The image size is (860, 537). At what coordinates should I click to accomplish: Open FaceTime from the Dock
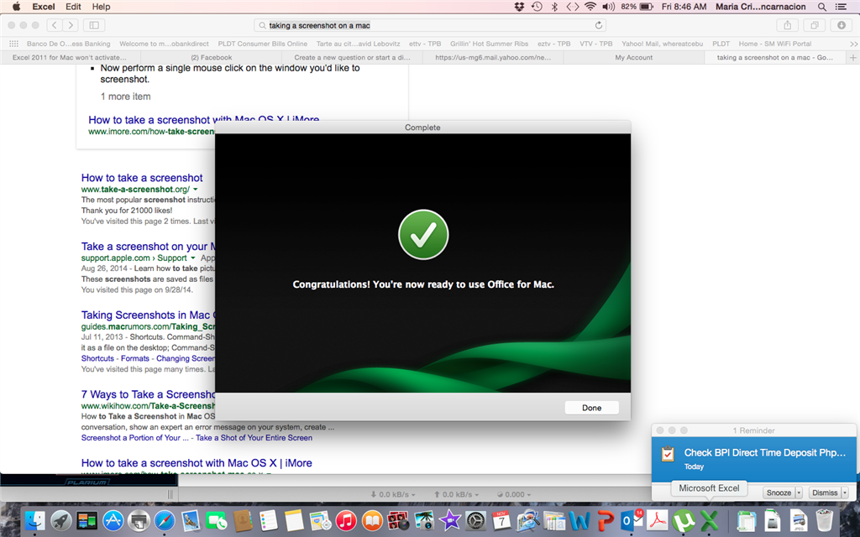click(x=216, y=520)
